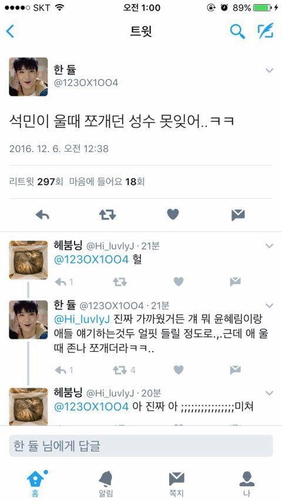
Task: Tap the '한 듈 님에게 답글' reply field
Action: [x=141, y=446]
